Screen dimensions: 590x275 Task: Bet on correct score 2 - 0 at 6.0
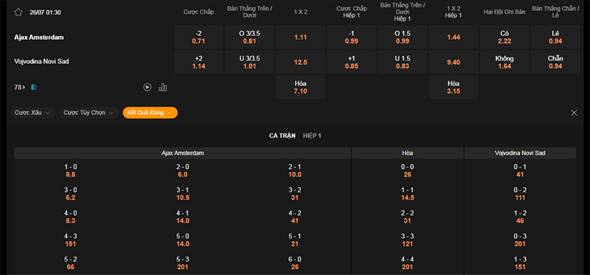click(183, 171)
